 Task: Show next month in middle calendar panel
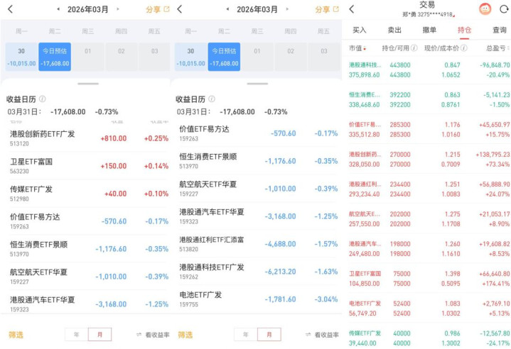click(x=287, y=9)
